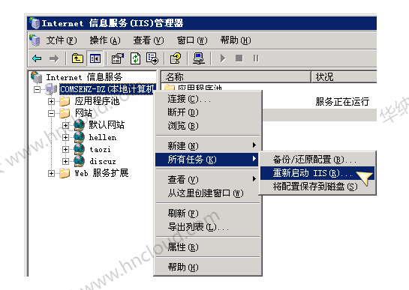Choose 从这里创建窗口(W)
Screen dimensions: 409x290
[208, 193]
